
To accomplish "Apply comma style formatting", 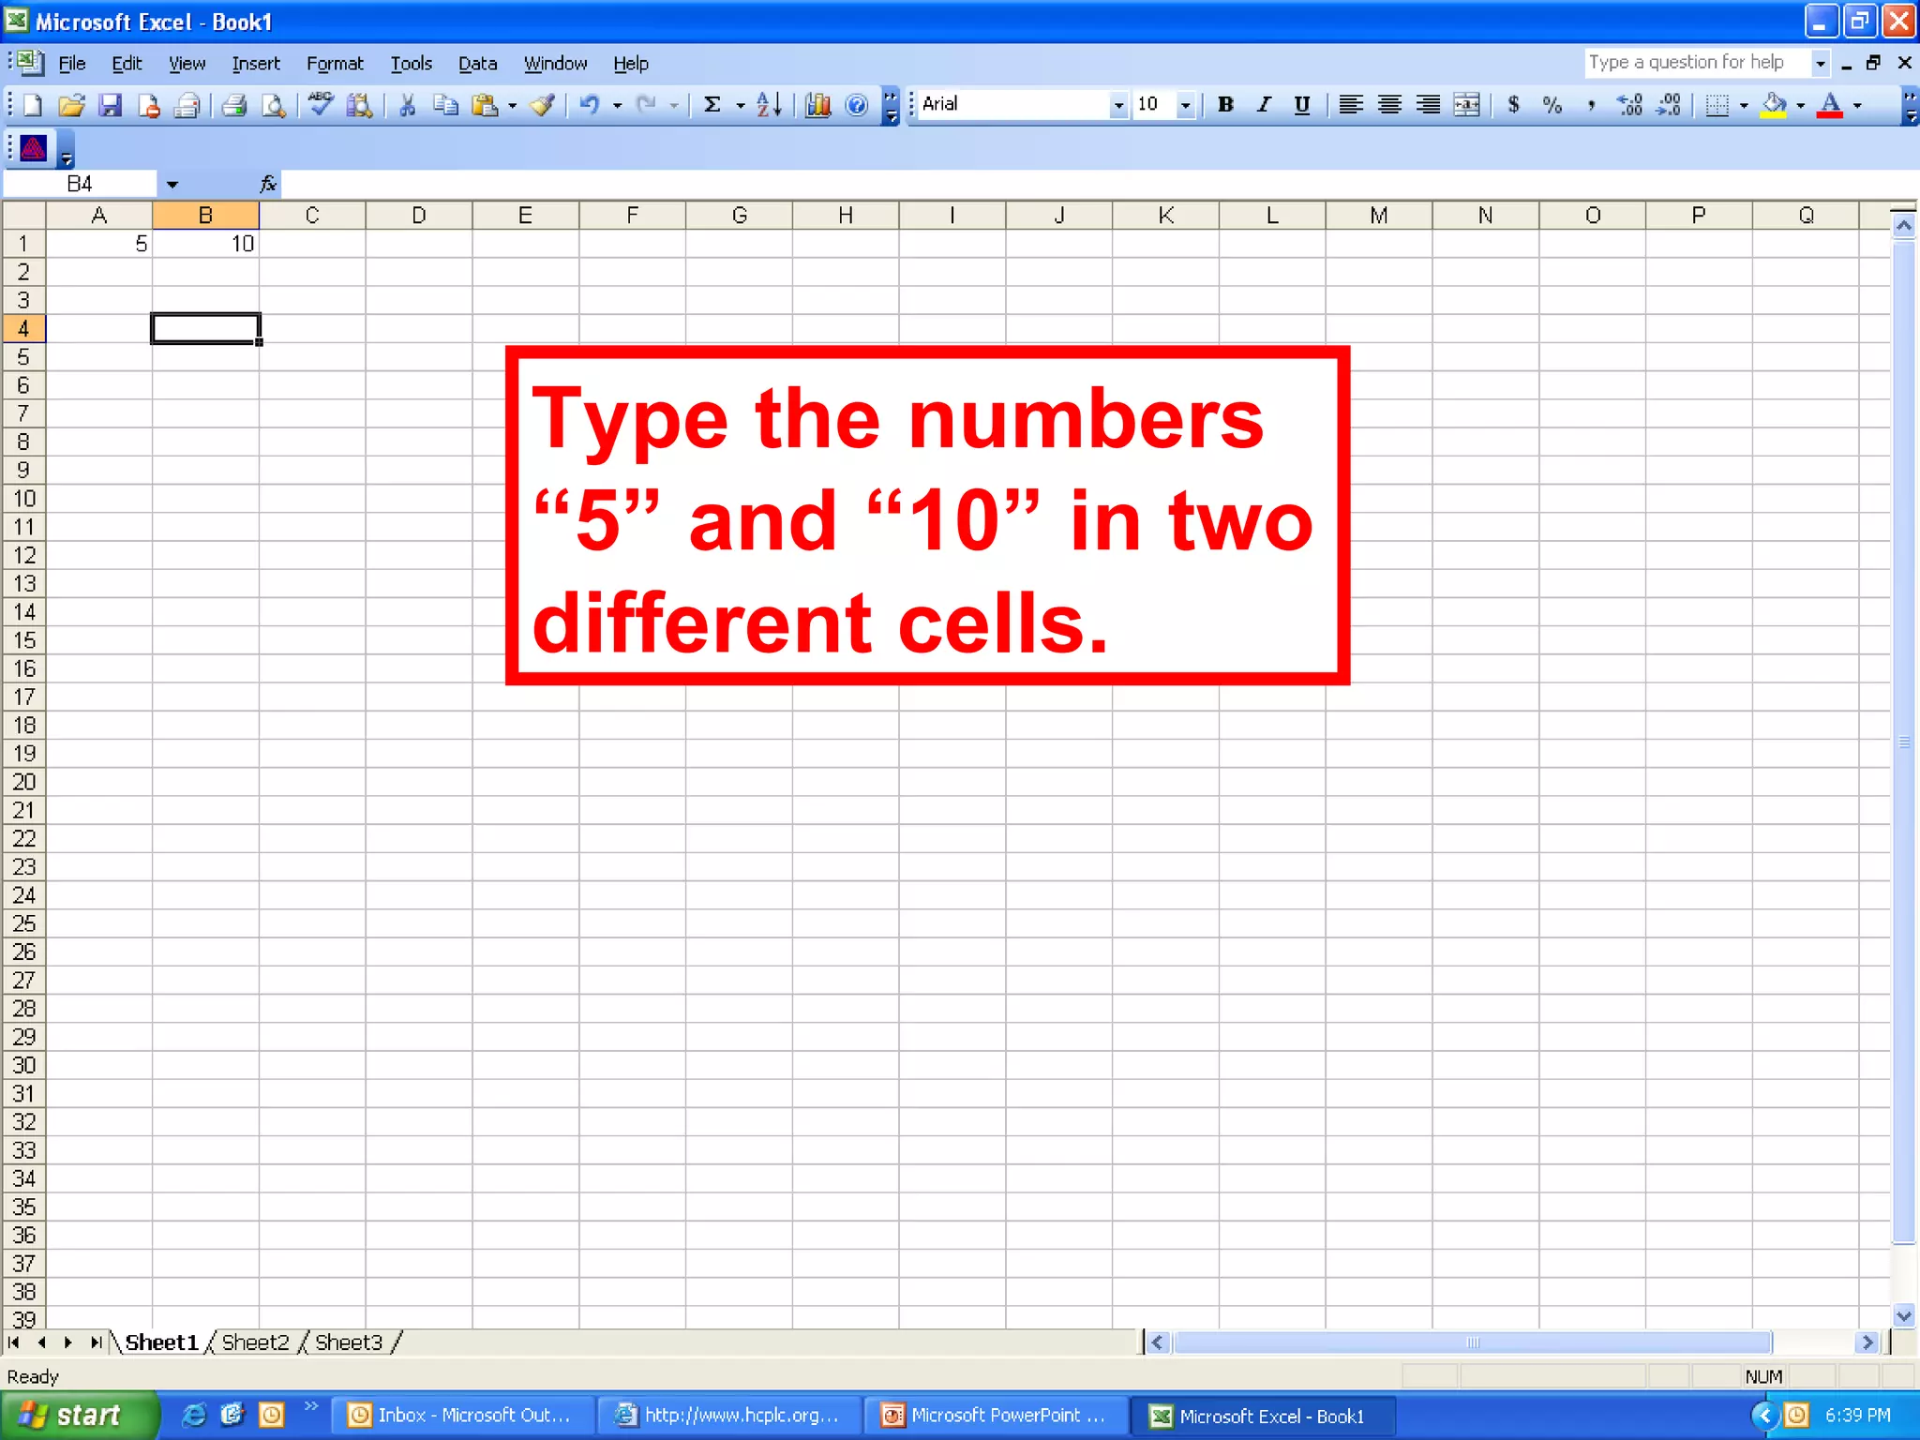I will pos(1591,105).
